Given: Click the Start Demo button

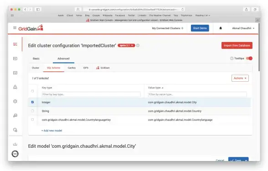Looking at the screenshot, I should [x=200, y=28].
